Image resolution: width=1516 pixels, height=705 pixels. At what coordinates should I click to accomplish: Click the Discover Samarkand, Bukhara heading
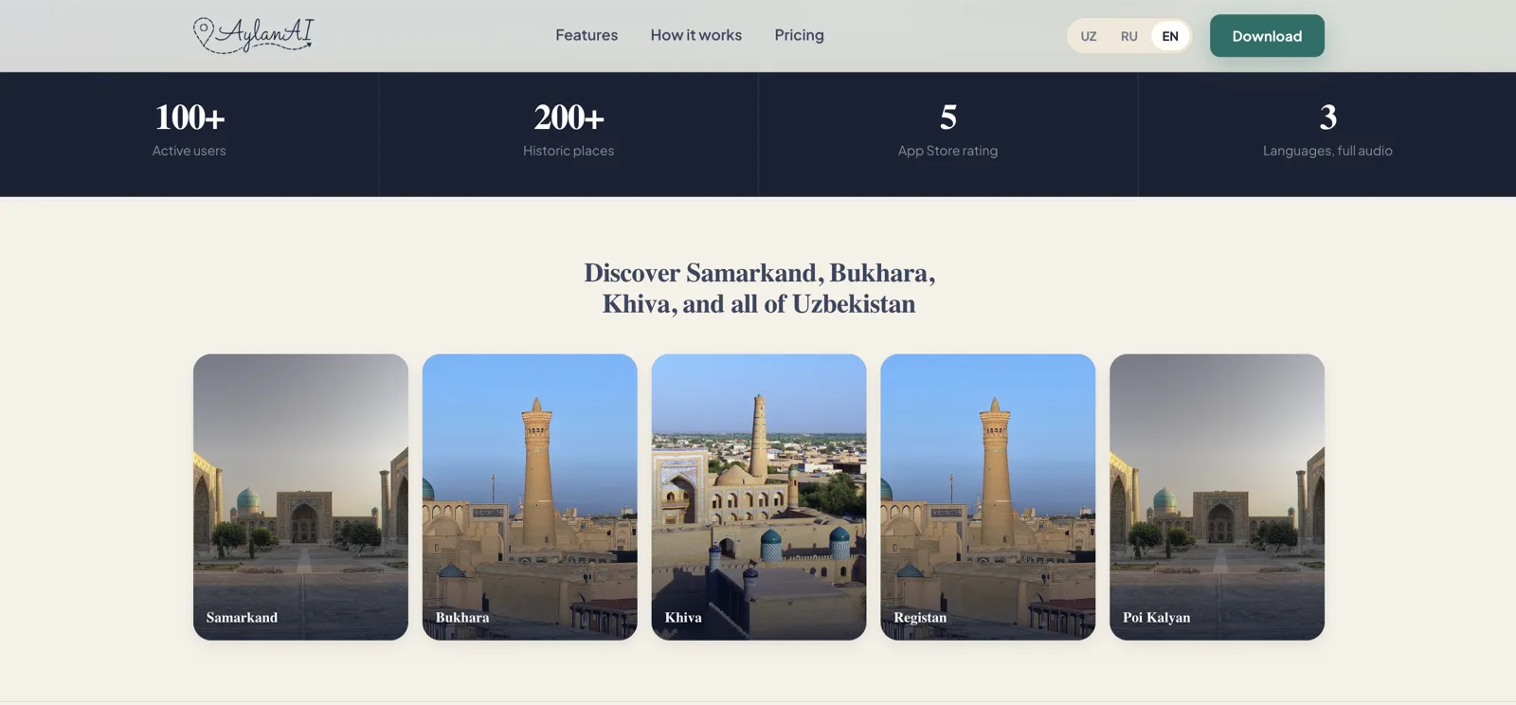click(759, 288)
